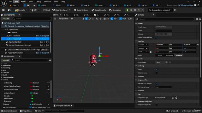Open the viewport options hamburger menu
Viewport: 202px width, 113px height.
coord(55,19)
